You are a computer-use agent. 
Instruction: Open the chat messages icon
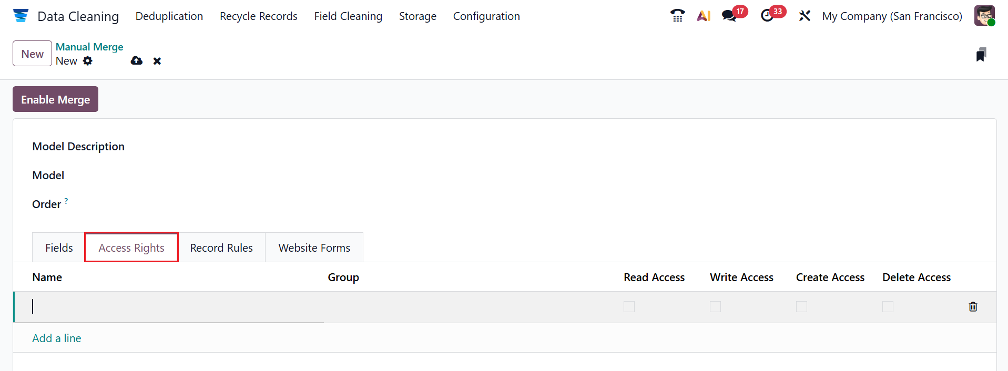729,16
